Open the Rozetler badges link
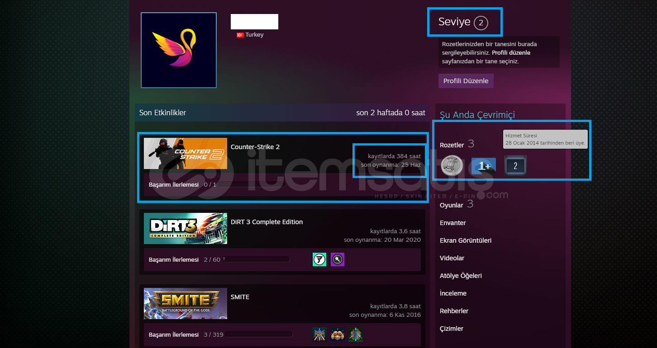Screen dimensions: 657x348 pos(452,145)
